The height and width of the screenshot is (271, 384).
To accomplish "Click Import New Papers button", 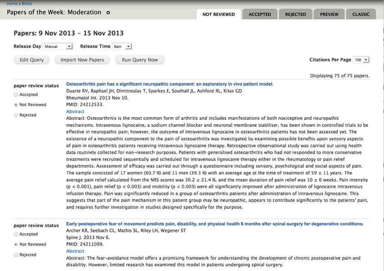I will (x=82, y=60).
